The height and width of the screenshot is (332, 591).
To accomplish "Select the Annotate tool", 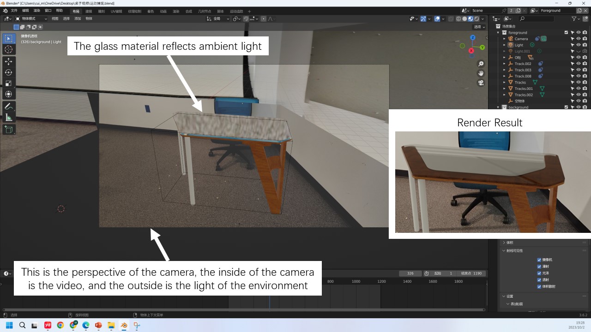I will 9,107.
